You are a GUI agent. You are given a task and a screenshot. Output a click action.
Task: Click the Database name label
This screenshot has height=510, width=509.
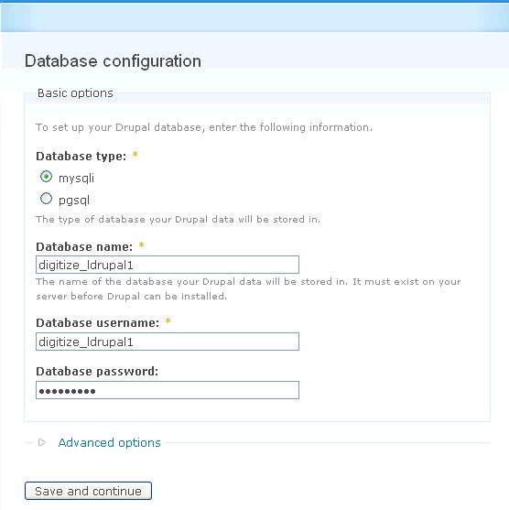(84, 247)
